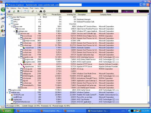
Task: Click the Apache.exe feather icon for PID 680
Action: 21,64
